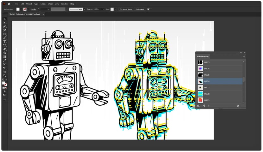Open the fill color dropdown arrow
The width and height of the screenshot is (263, 152).
point(21,9)
